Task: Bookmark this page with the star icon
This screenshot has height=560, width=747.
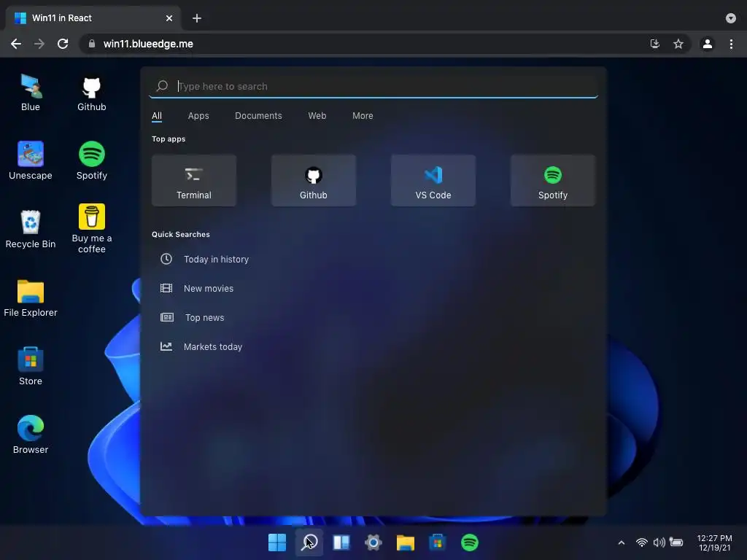Action: pos(678,44)
